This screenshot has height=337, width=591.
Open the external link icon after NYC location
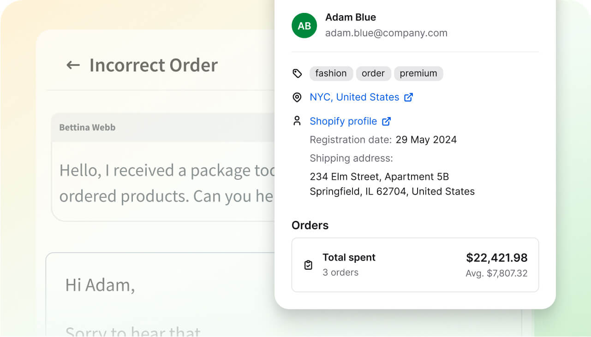tap(409, 97)
